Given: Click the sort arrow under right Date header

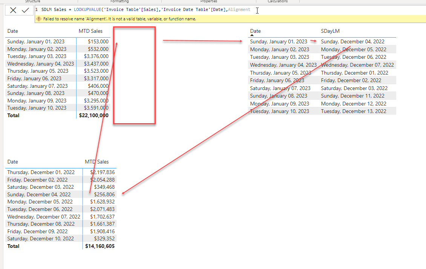Looking at the screenshot, I should [x=252, y=35].
